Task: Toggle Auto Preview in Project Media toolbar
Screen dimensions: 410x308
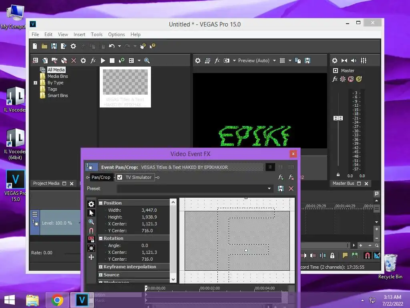Action: coord(122,61)
